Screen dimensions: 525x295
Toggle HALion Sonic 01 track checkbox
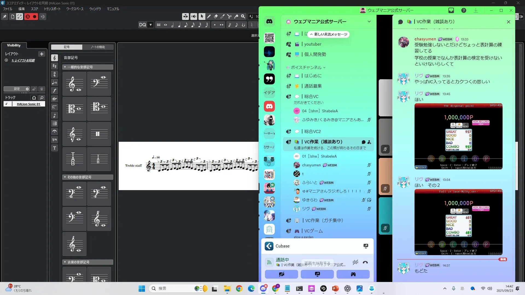coord(6,104)
